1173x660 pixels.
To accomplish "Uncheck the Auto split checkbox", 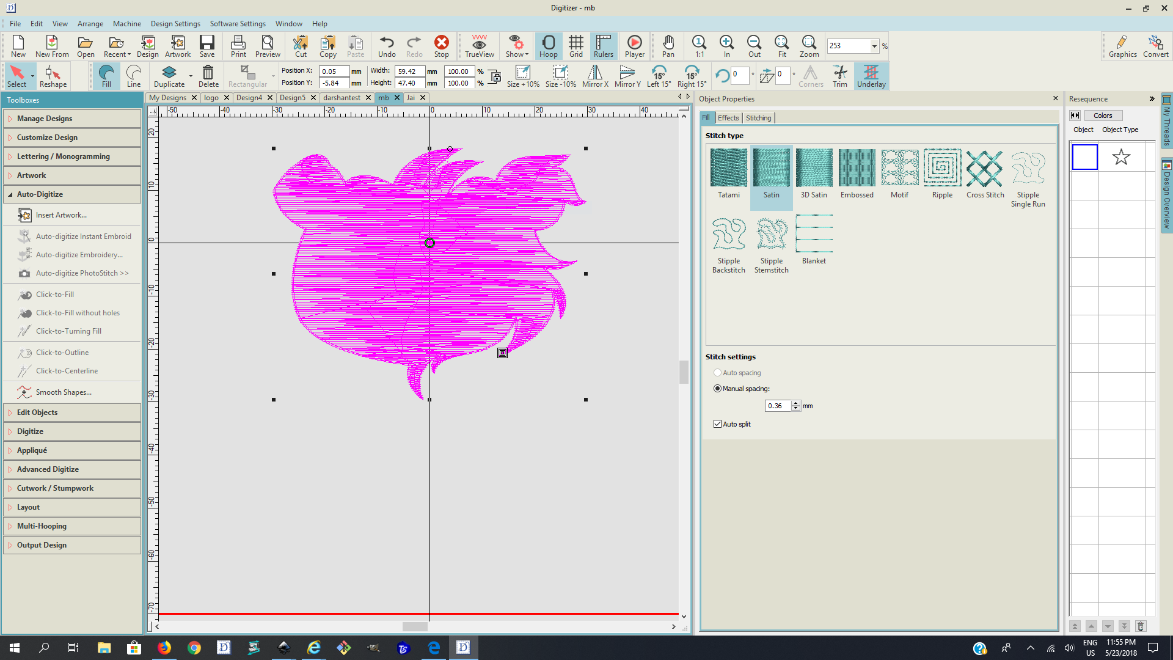I will click(x=718, y=424).
